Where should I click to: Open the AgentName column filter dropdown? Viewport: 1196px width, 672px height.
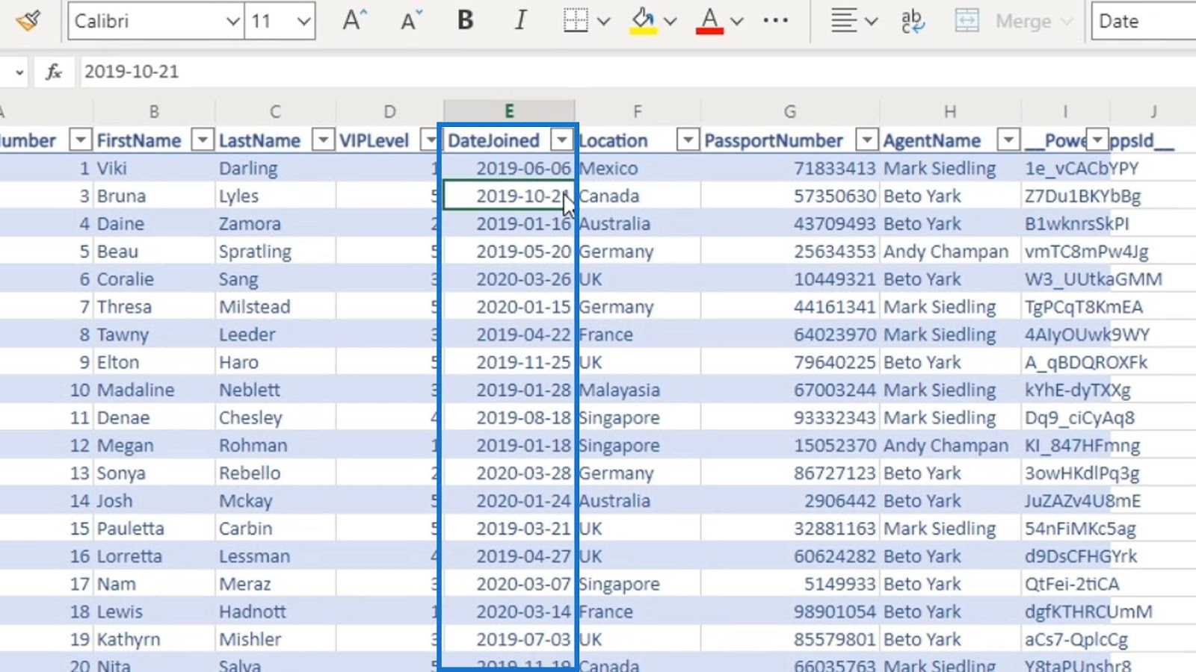1008,140
